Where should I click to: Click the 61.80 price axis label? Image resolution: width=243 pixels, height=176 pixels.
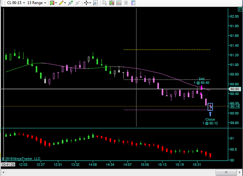click(234, 26)
